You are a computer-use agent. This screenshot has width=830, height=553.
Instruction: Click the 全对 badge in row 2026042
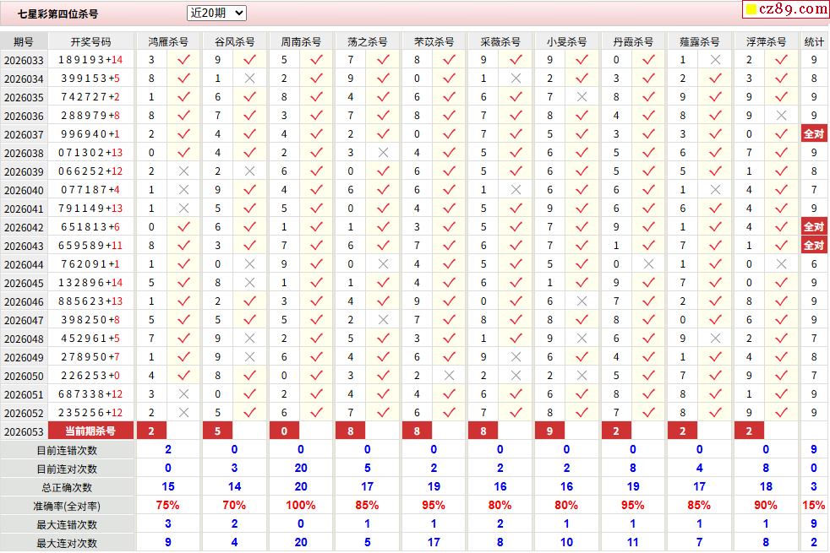click(814, 227)
